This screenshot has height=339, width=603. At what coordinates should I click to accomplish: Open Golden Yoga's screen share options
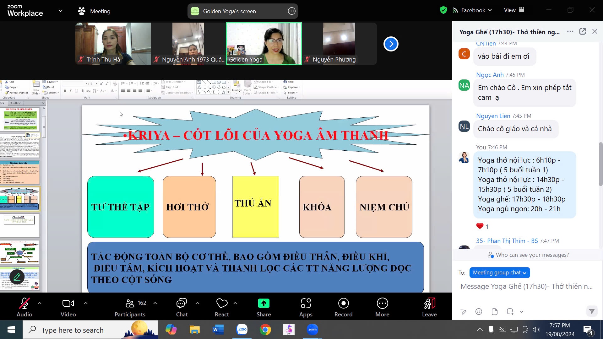pos(292,11)
